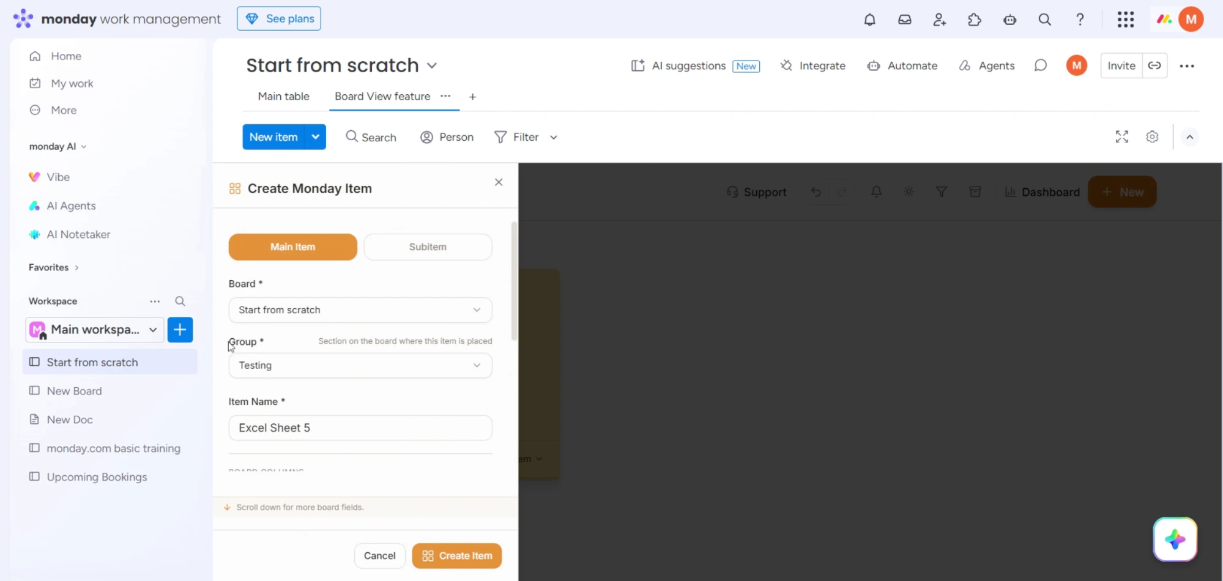The width and height of the screenshot is (1223, 581).
Task: Open the Main workspace selector dropdown
Action: click(x=95, y=330)
